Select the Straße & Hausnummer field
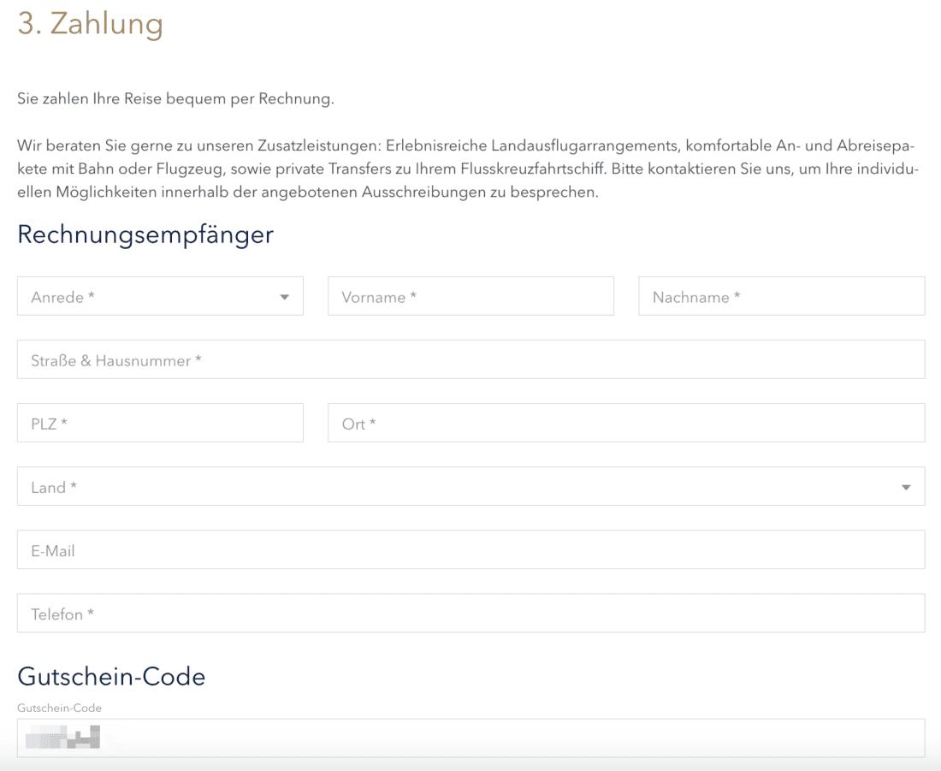This screenshot has width=941, height=771. pyautogui.click(x=470, y=359)
